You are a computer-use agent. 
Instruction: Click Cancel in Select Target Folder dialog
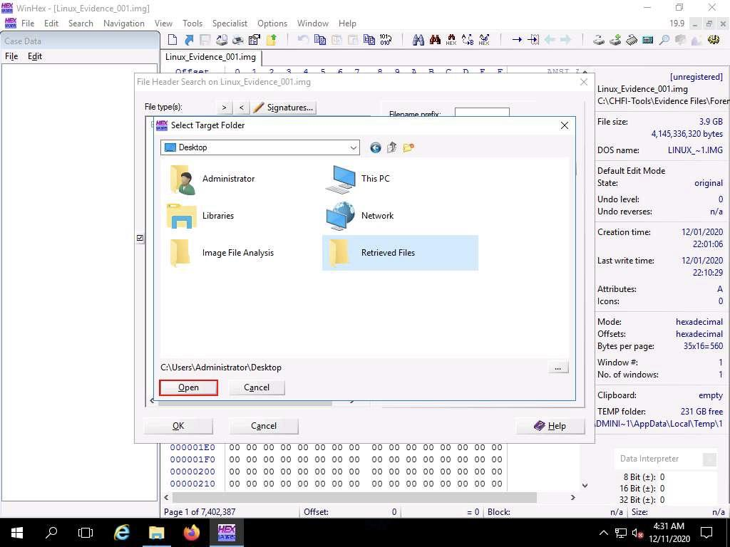point(257,387)
